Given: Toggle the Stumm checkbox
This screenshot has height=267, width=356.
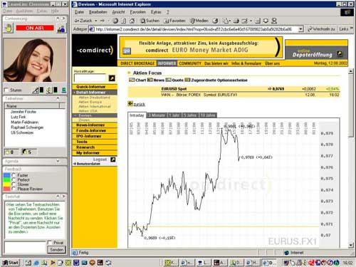Looking at the screenshot, I should tap(6, 90).
